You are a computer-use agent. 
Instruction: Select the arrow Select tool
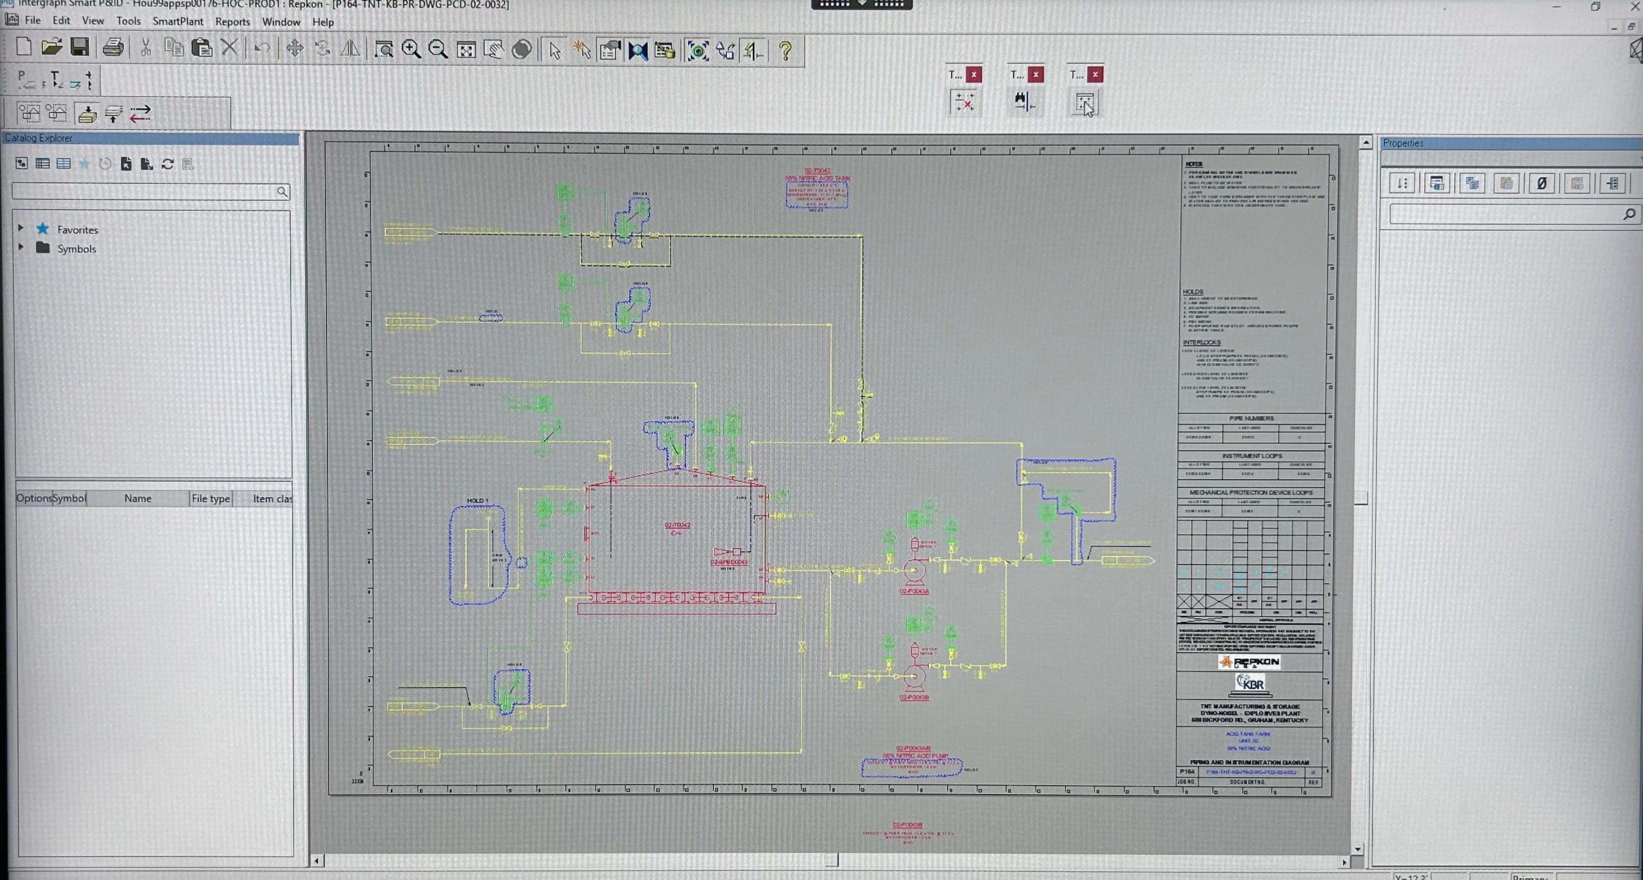(x=555, y=51)
